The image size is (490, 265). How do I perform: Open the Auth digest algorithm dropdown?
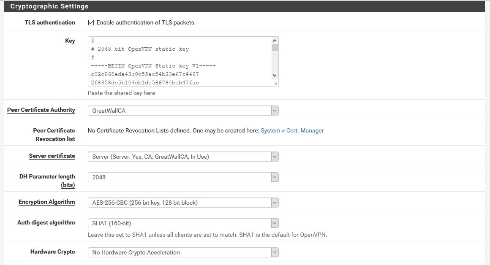tap(183, 223)
